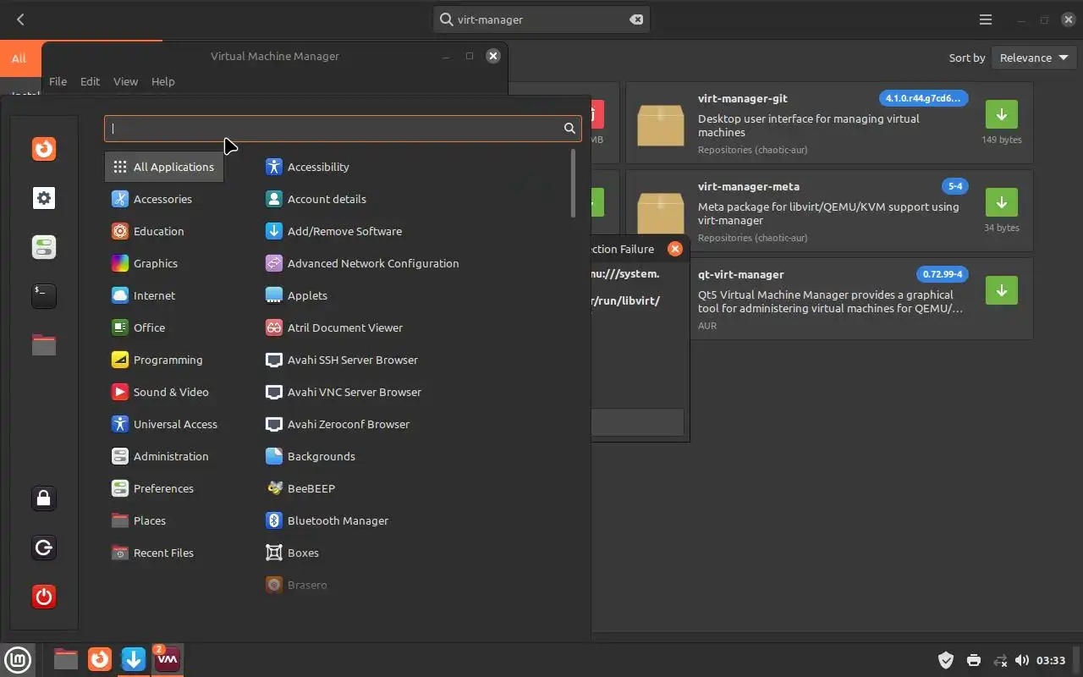Install qt-virt-manager package
Screen dimensions: 1083x677
coord(1001,290)
